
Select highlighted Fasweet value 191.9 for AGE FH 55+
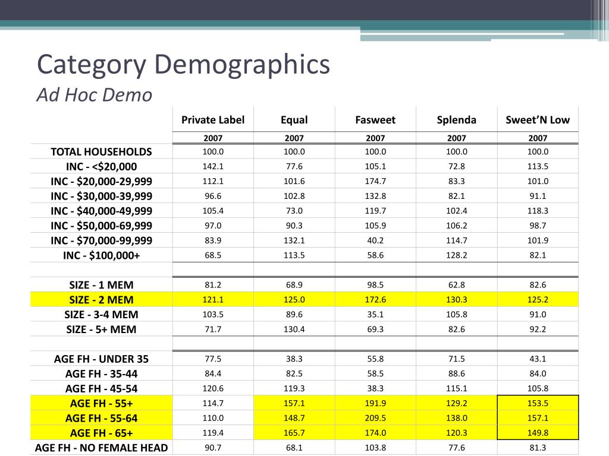click(x=375, y=403)
